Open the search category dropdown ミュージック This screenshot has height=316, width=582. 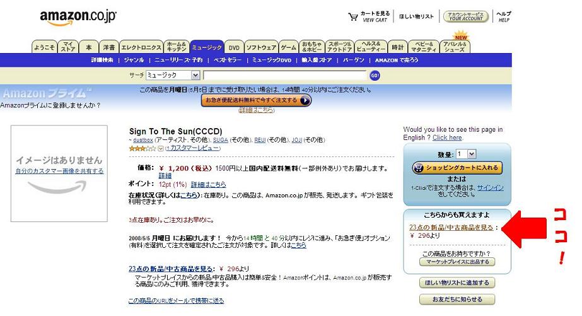point(173,76)
